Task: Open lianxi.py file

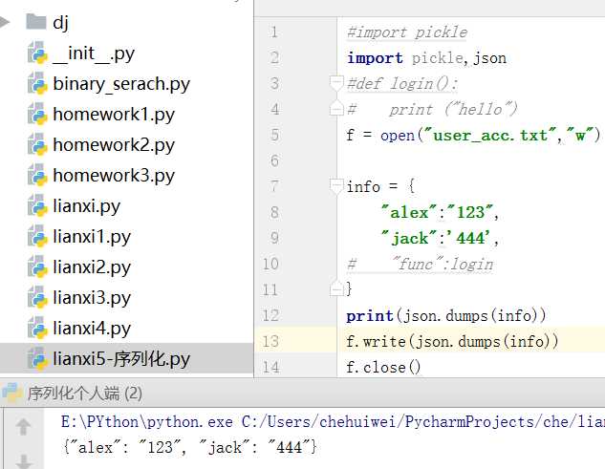Action: point(86,206)
